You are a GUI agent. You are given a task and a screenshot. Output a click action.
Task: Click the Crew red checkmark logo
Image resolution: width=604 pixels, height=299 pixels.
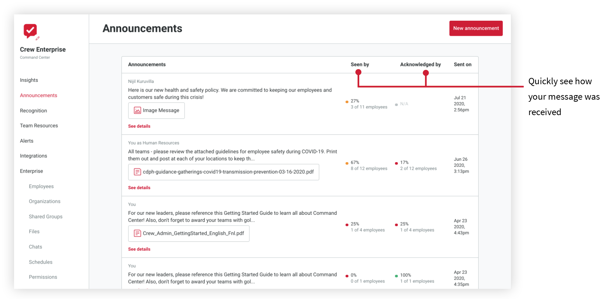(x=30, y=31)
